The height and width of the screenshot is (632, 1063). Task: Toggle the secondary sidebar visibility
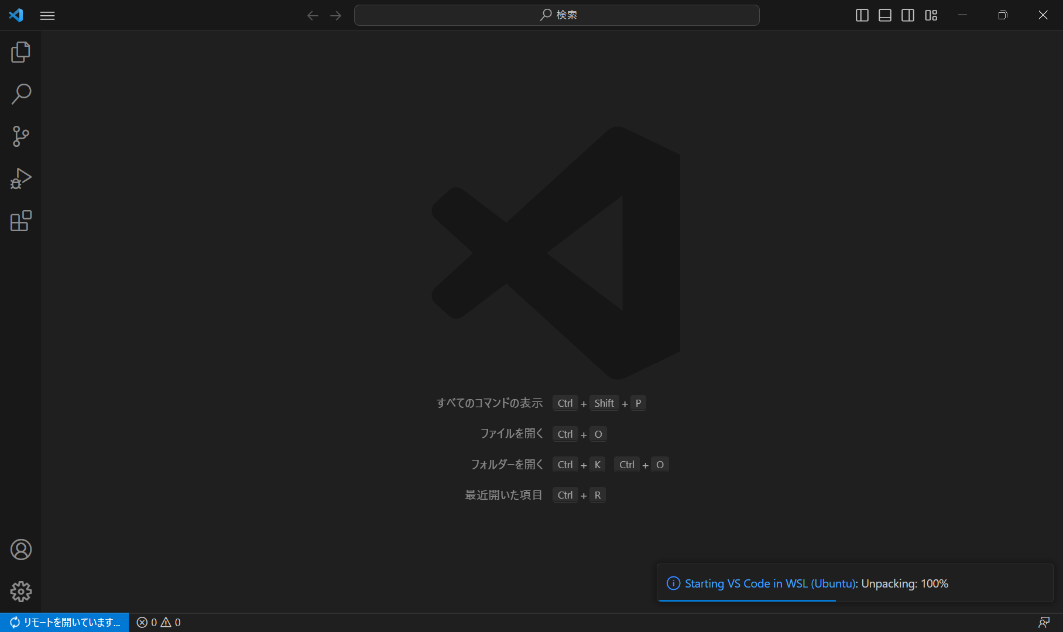tap(907, 15)
